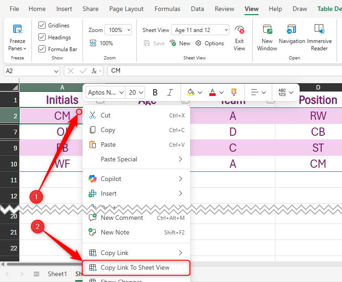Click the New Note icon
The image size is (342, 282).
(x=93, y=232)
